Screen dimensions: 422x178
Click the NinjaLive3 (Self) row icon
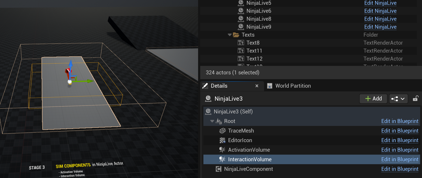tap(208, 112)
